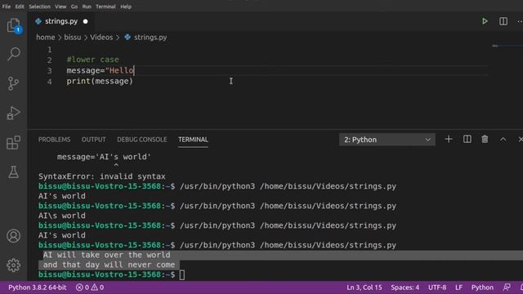Image resolution: width=523 pixels, height=294 pixels.
Task: Click 'strings.py' in the breadcrumb
Action: click(x=150, y=38)
